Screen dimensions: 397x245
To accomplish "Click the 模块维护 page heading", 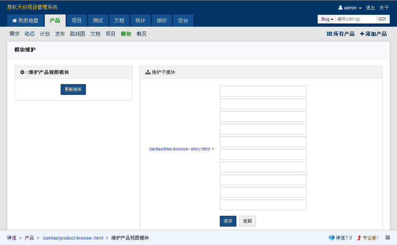I will (x=25, y=49).
